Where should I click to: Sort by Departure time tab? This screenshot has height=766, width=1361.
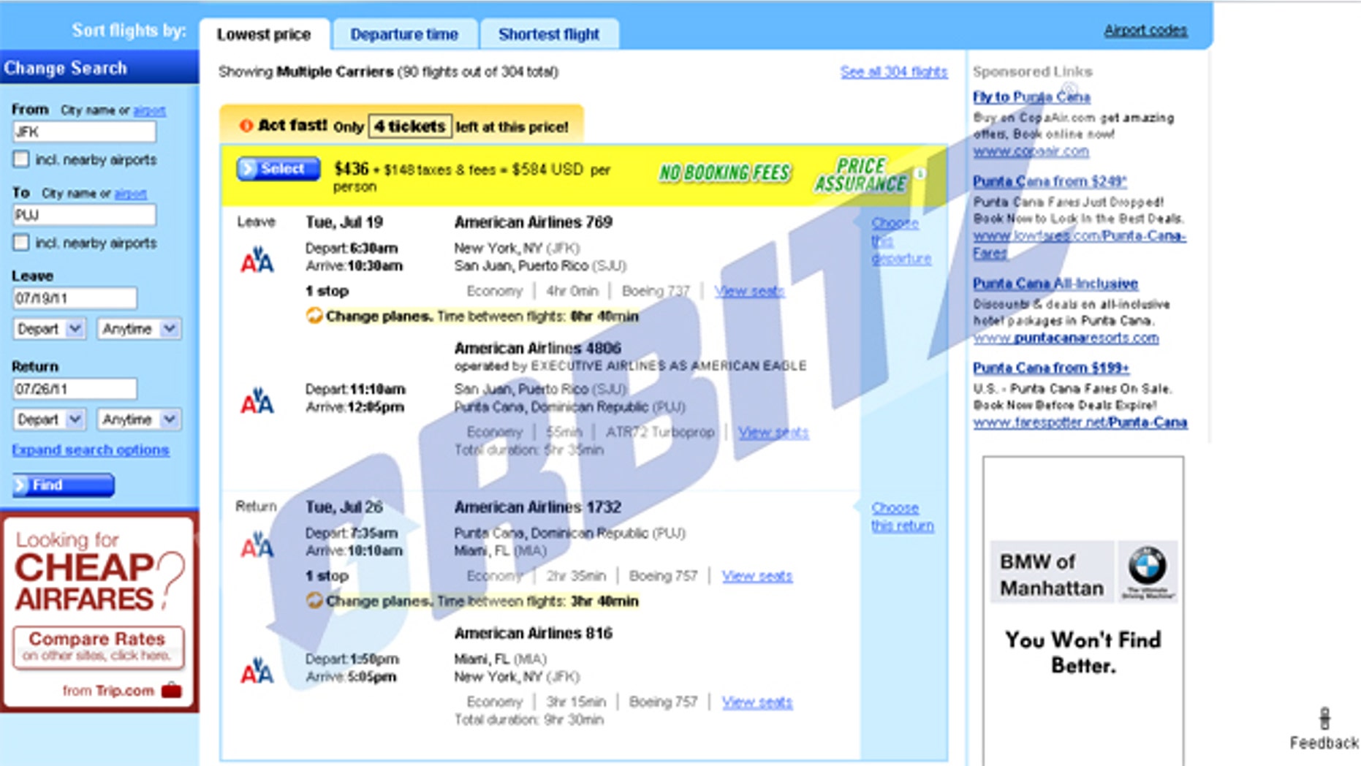click(404, 34)
